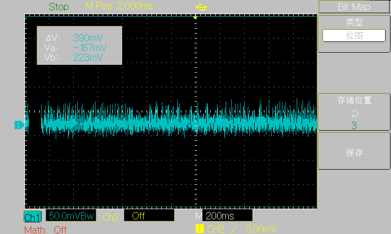The image size is (391, 234).
Task: Click the CH2 trigger source text
Action: tap(216, 229)
